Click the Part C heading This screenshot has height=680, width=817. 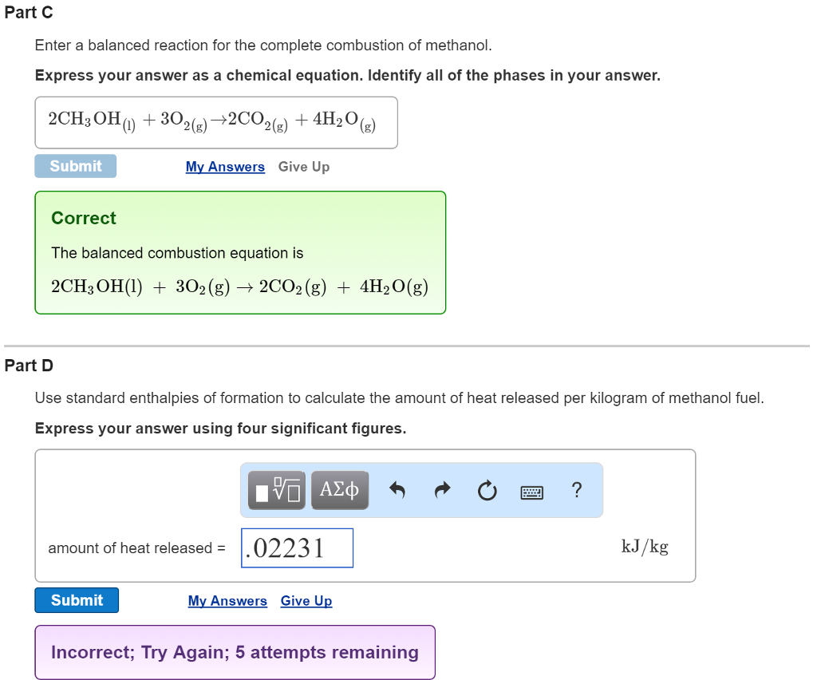click(29, 12)
